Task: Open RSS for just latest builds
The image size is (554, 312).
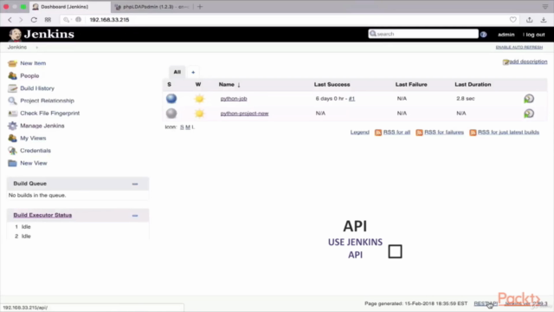Action: [508, 133]
